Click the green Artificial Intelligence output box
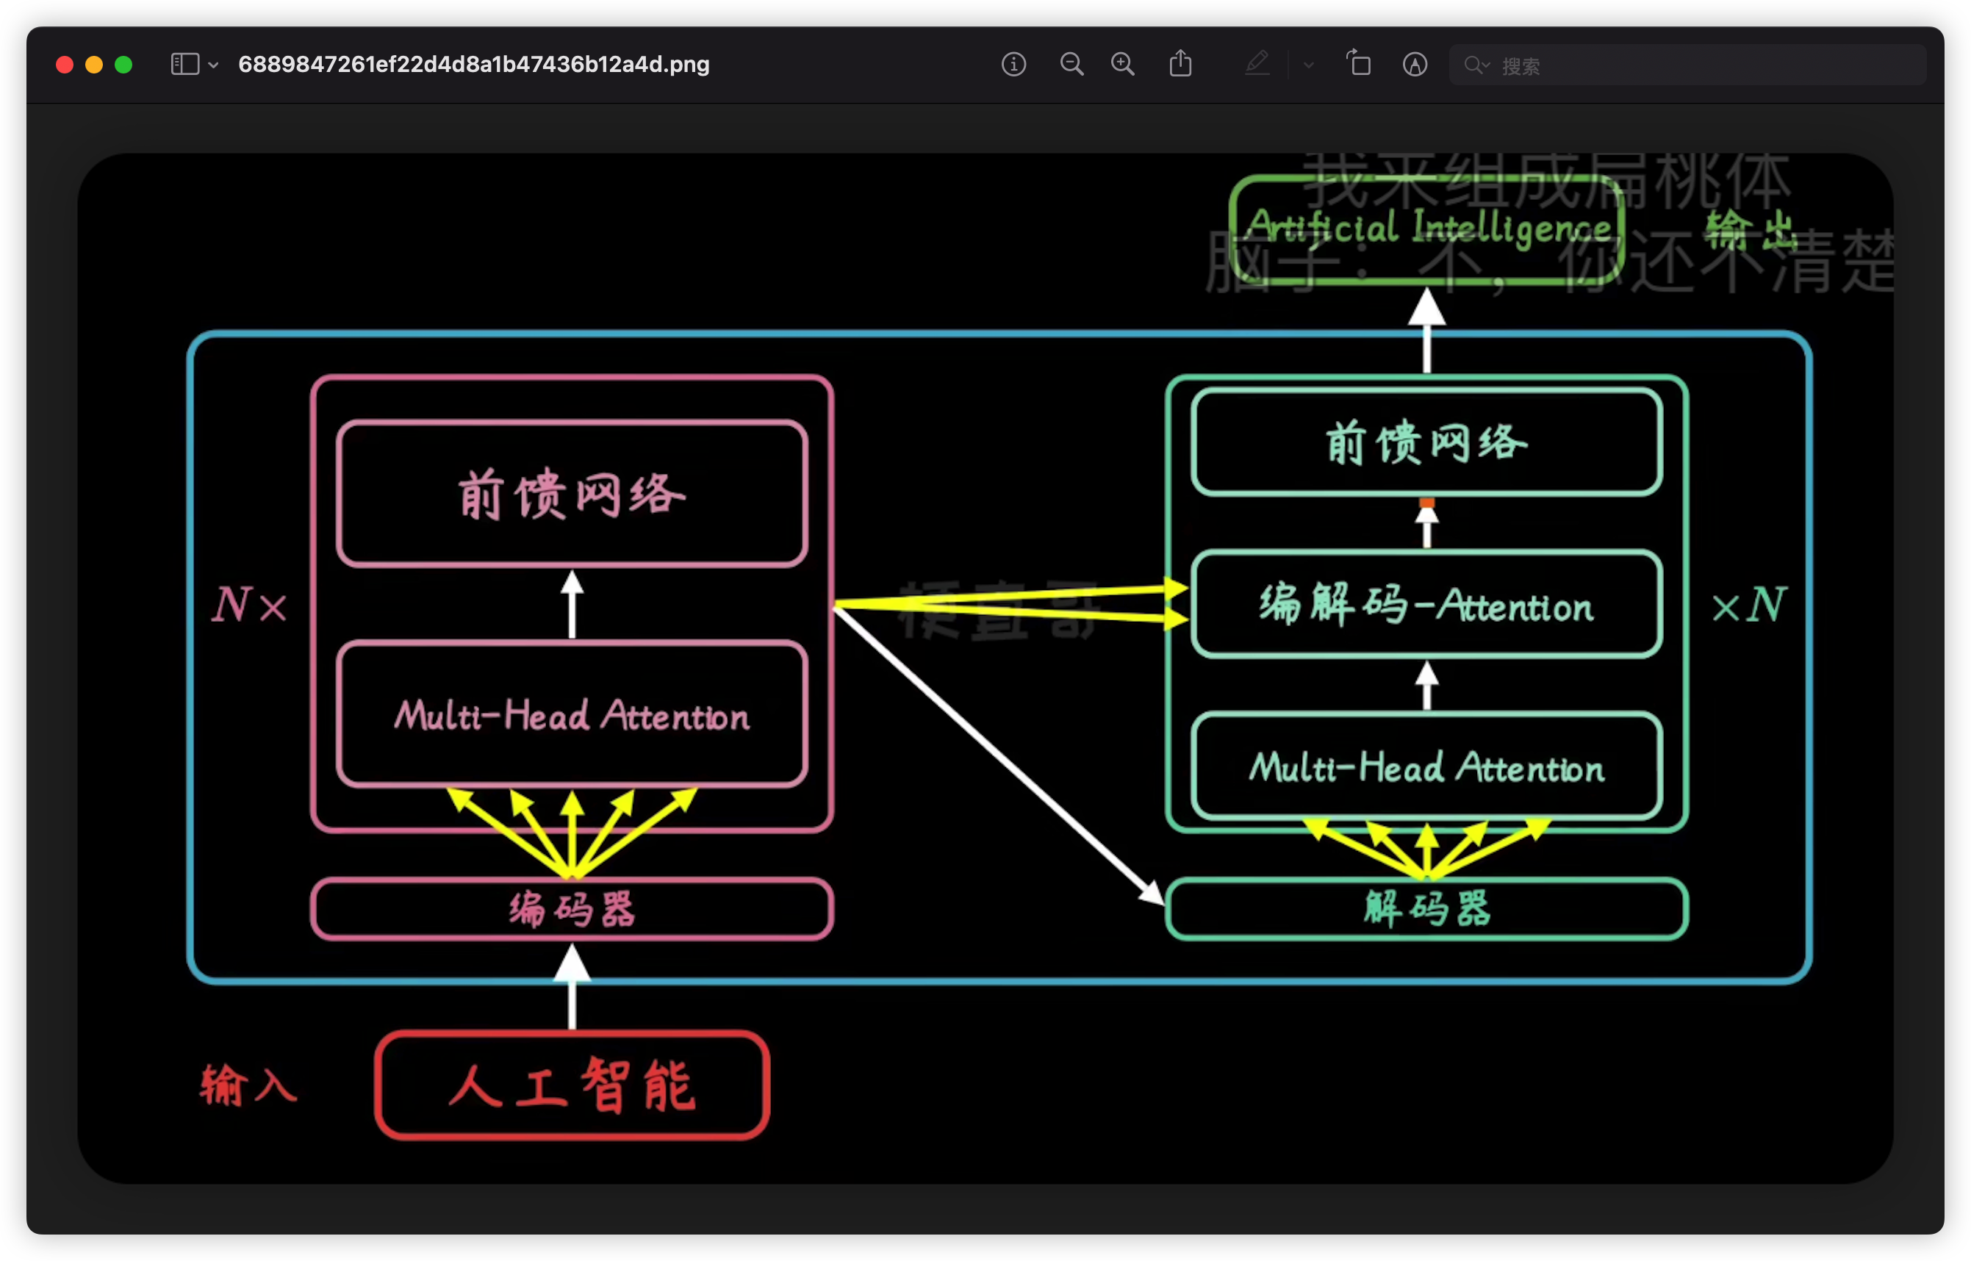 [x=1426, y=229]
